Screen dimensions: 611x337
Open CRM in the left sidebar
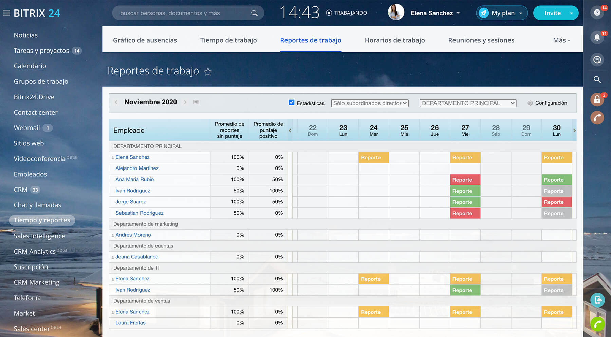[x=21, y=190]
